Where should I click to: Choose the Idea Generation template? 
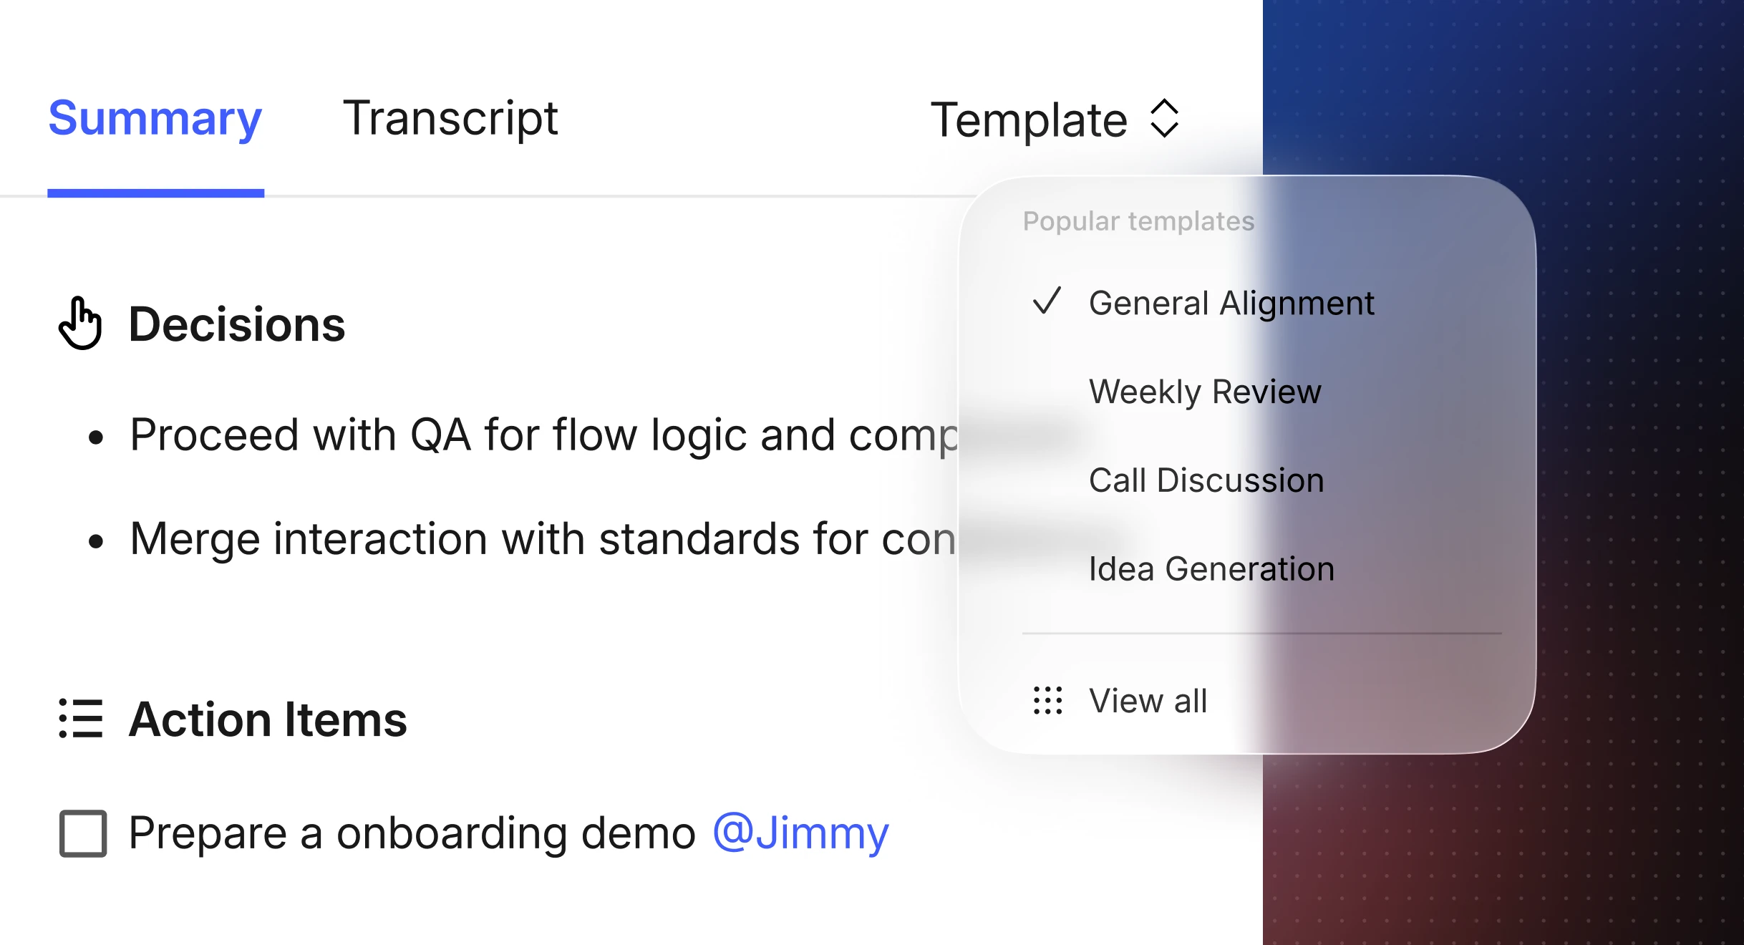pos(1211,569)
